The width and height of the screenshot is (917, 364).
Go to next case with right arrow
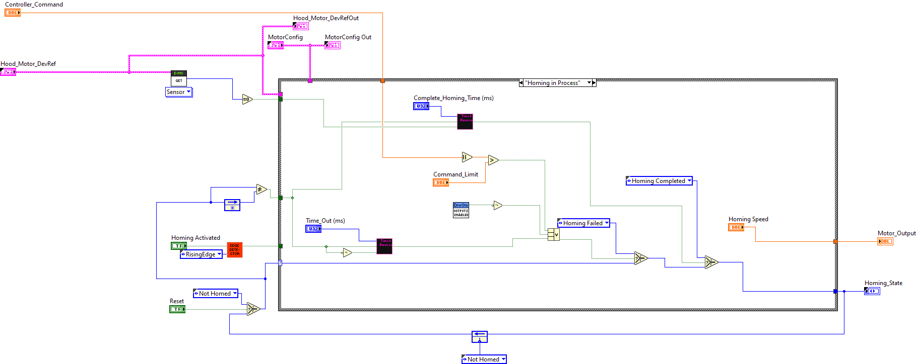(594, 83)
